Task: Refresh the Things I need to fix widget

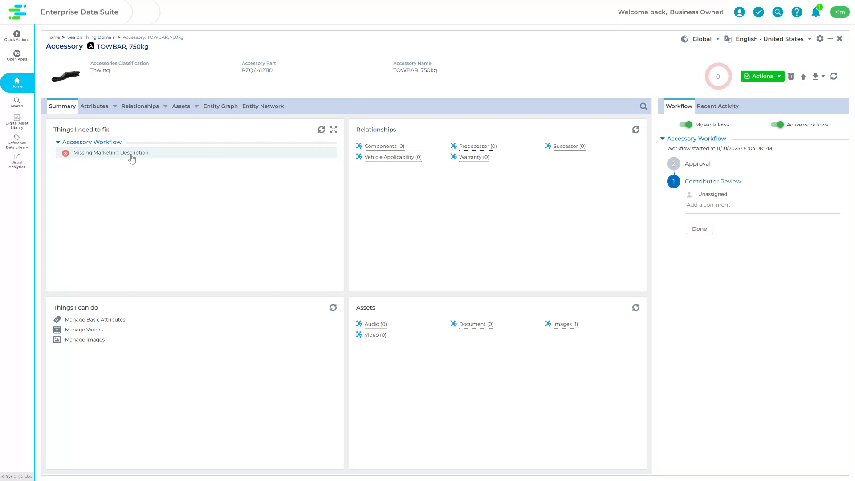Action: pos(322,130)
